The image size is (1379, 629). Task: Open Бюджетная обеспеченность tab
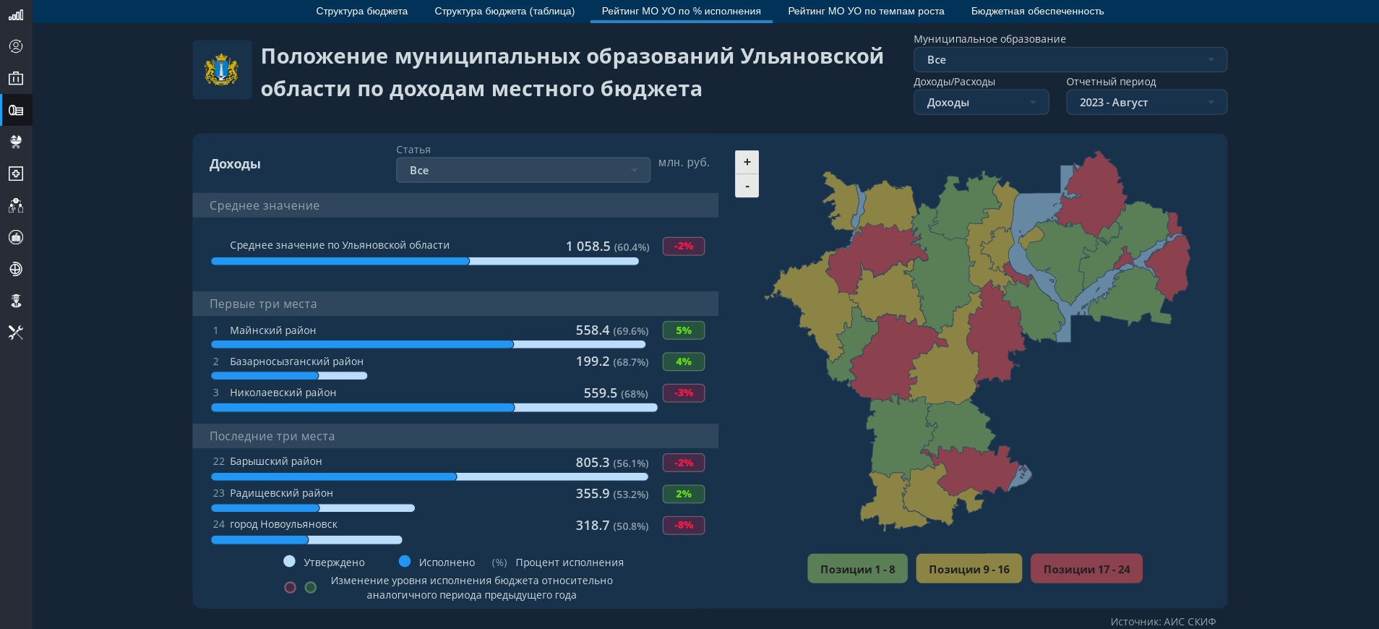tap(1037, 12)
